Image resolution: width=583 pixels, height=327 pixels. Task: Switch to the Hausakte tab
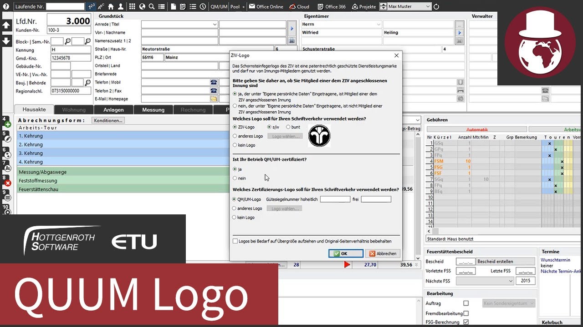[x=34, y=109]
